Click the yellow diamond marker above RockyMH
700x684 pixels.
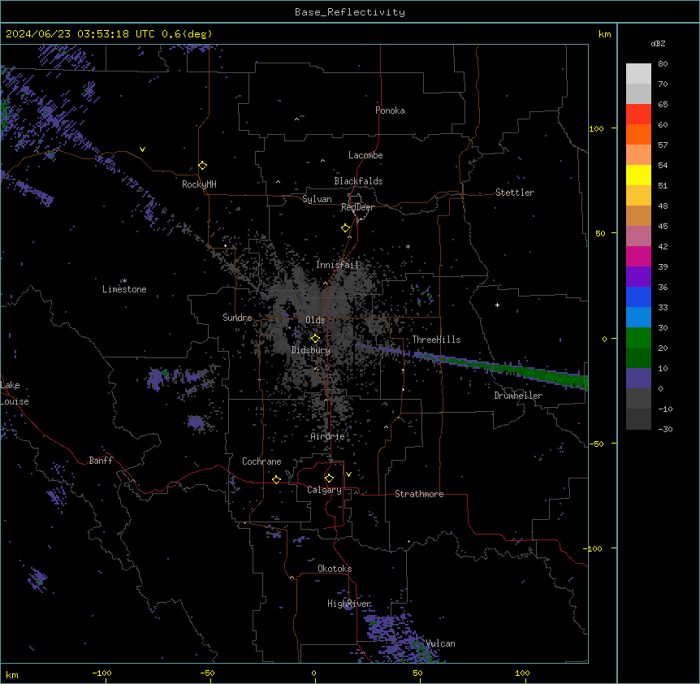[x=203, y=166]
